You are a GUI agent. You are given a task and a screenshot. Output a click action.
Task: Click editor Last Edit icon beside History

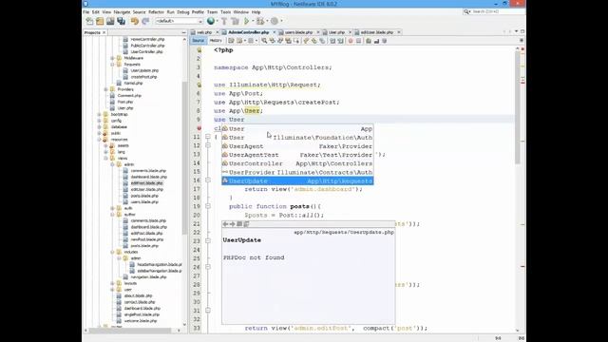[x=231, y=41]
